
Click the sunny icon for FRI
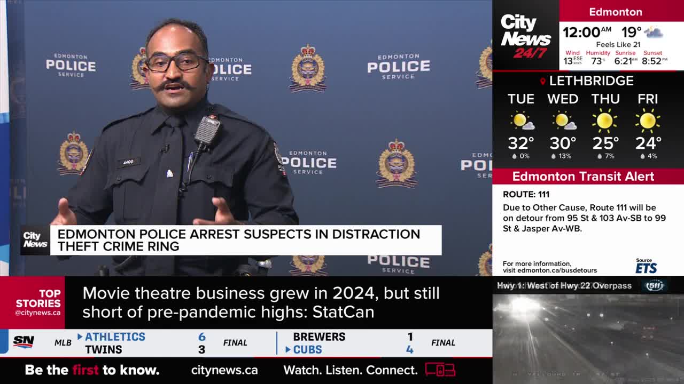point(648,121)
